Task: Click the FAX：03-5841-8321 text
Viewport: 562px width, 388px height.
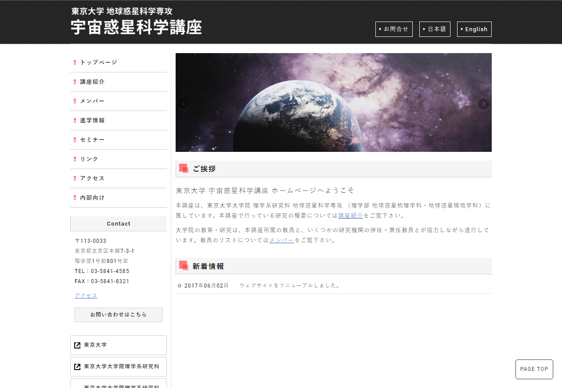Action: pyautogui.click(x=102, y=281)
